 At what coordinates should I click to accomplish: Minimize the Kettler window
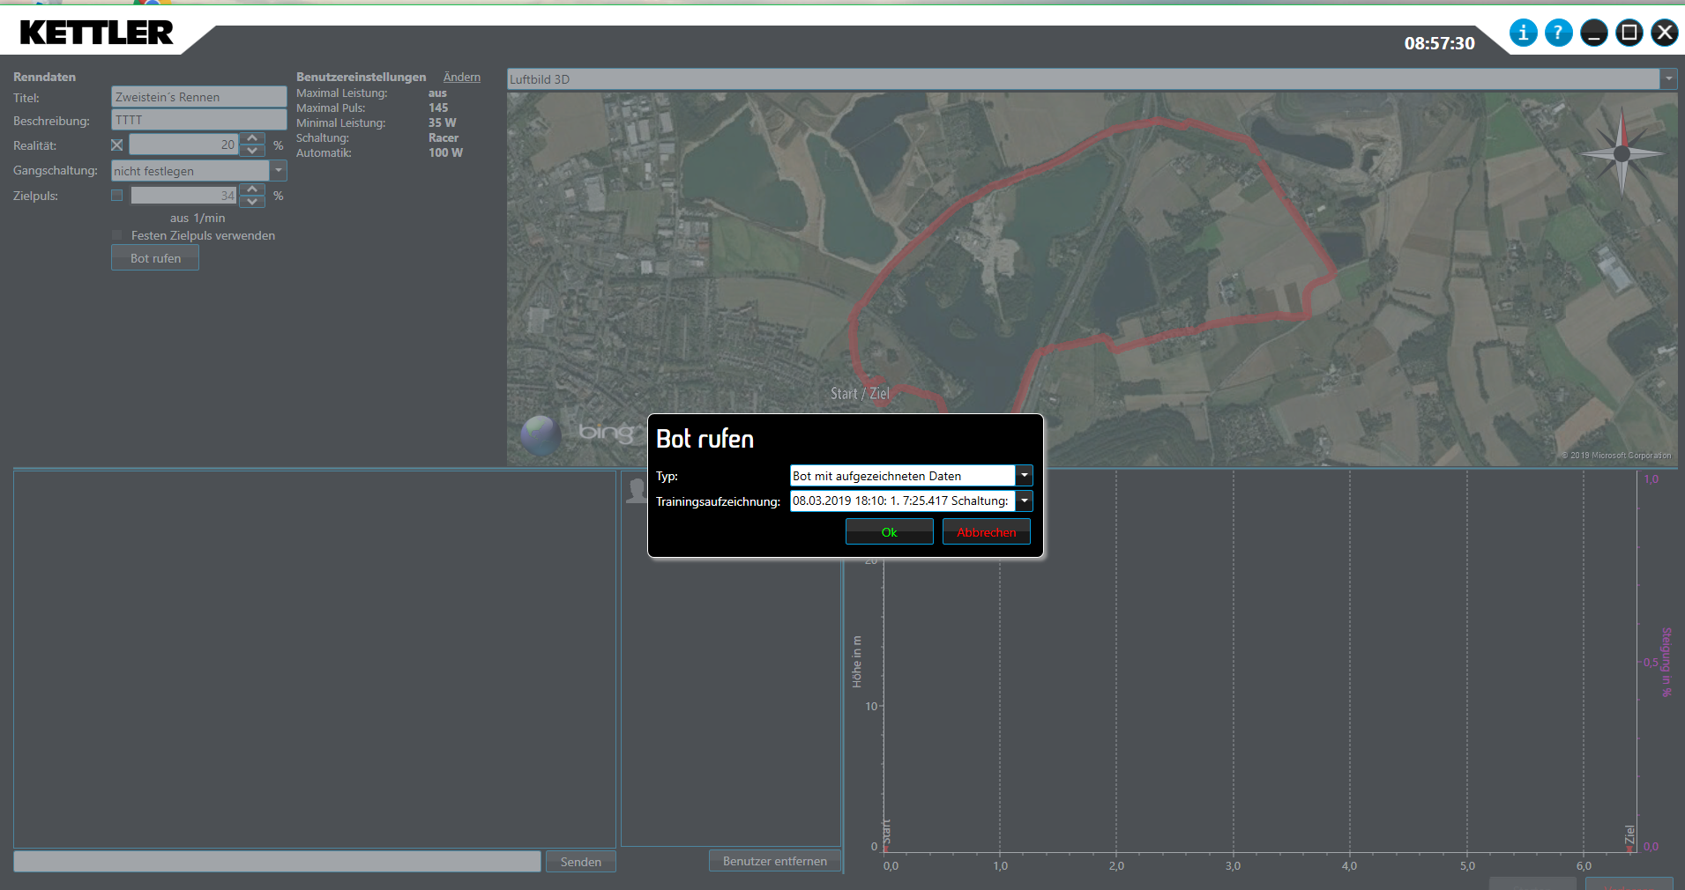[1593, 33]
